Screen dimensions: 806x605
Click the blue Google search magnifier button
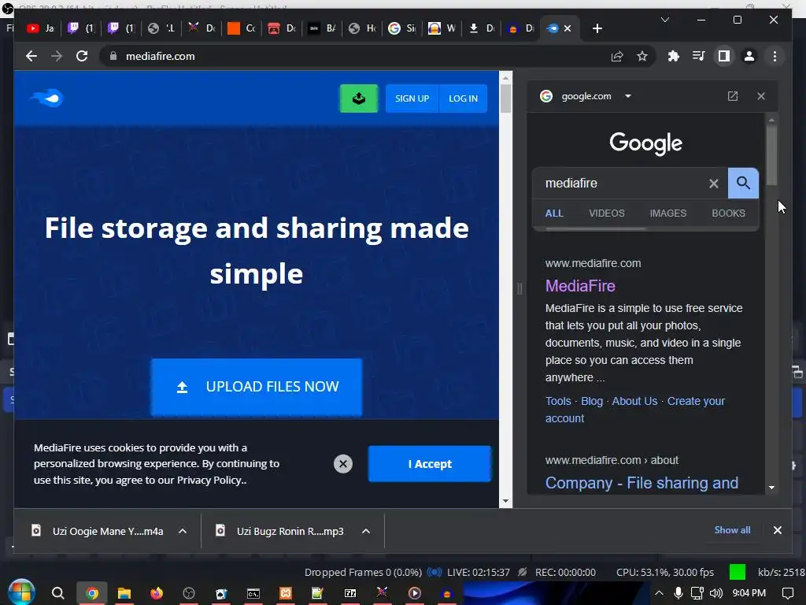pyautogui.click(x=743, y=183)
